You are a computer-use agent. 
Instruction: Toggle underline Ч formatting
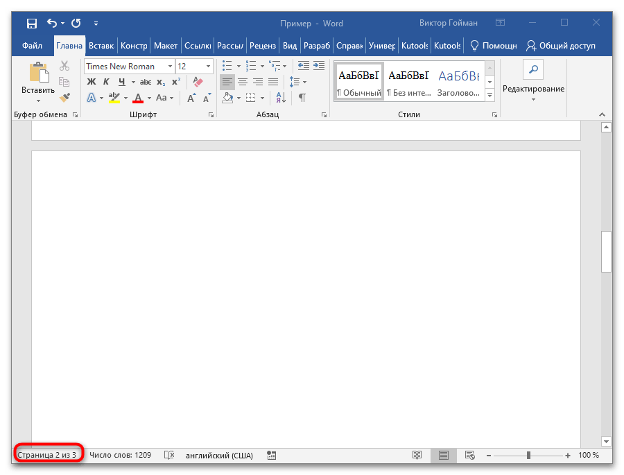(122, 82)
